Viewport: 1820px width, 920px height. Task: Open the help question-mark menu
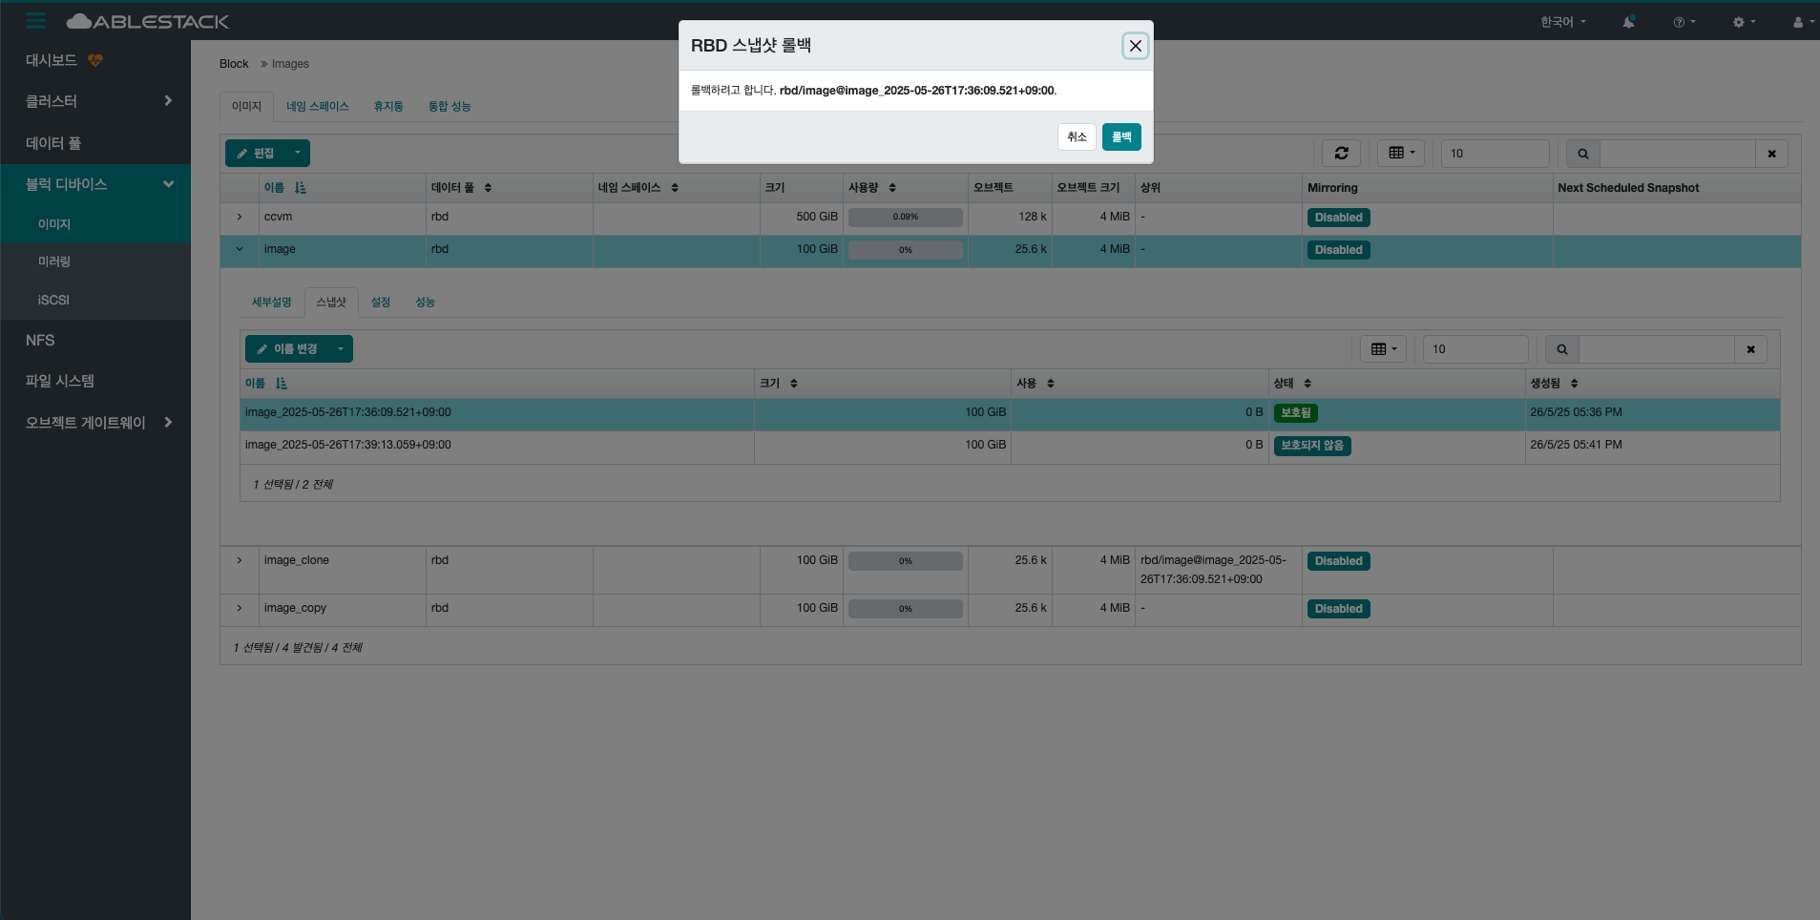coord(1684,22)
